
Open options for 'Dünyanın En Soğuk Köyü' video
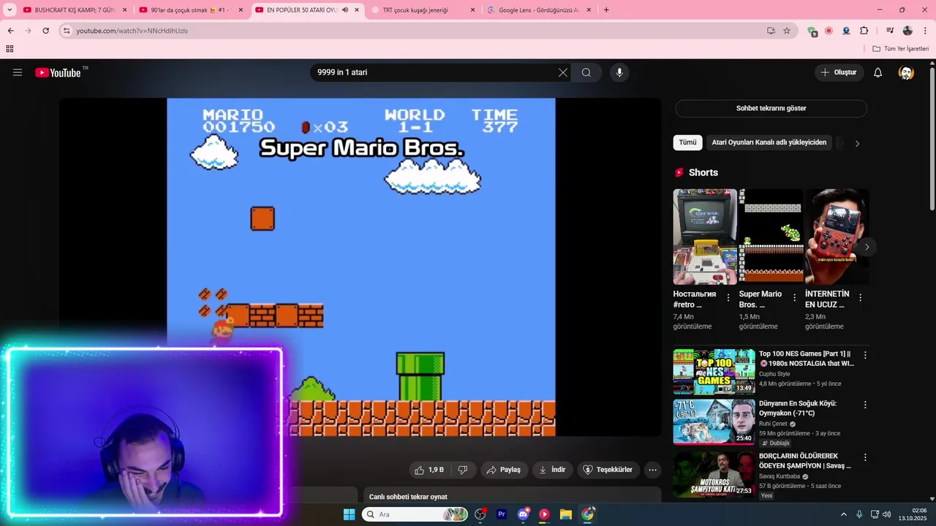[x=865, y=405]
